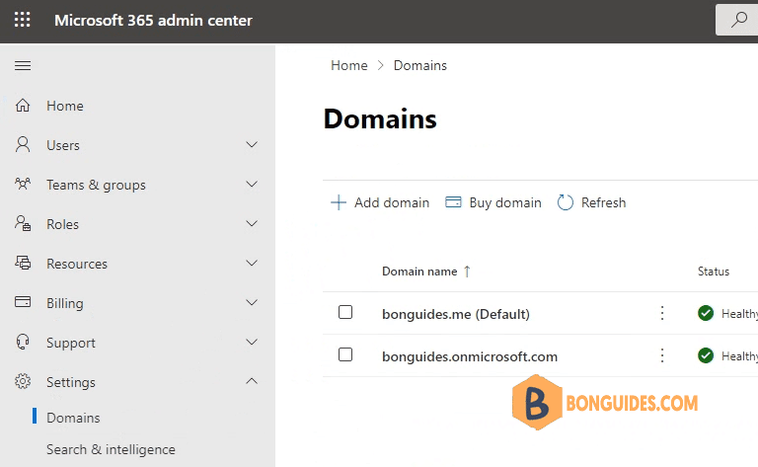Expand the Teams & groups chevron
The height and width of the screenshot is (467, 758).
click(x=252, y=185)
